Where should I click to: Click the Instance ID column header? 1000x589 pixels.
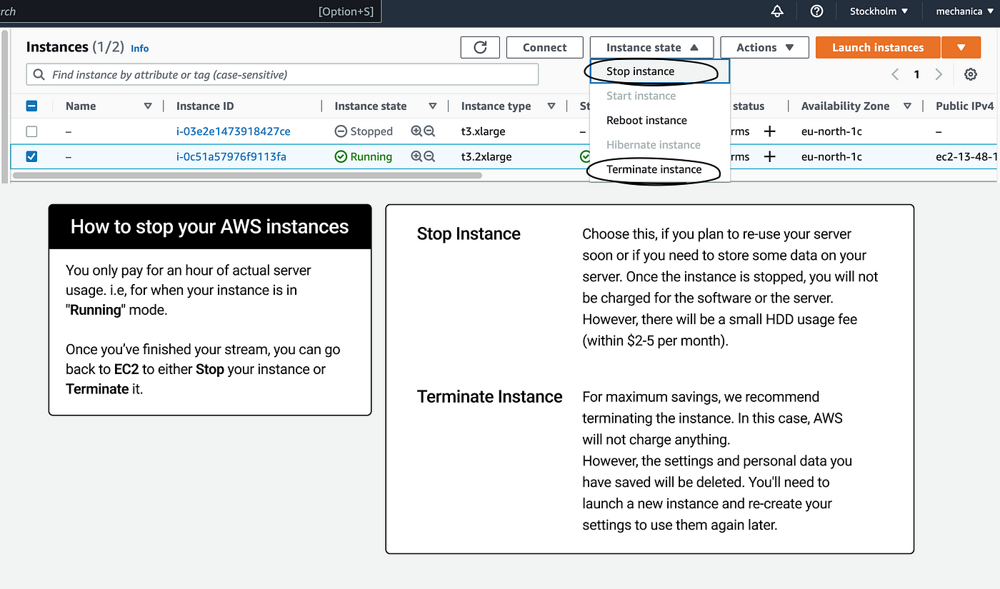point(205,106)
